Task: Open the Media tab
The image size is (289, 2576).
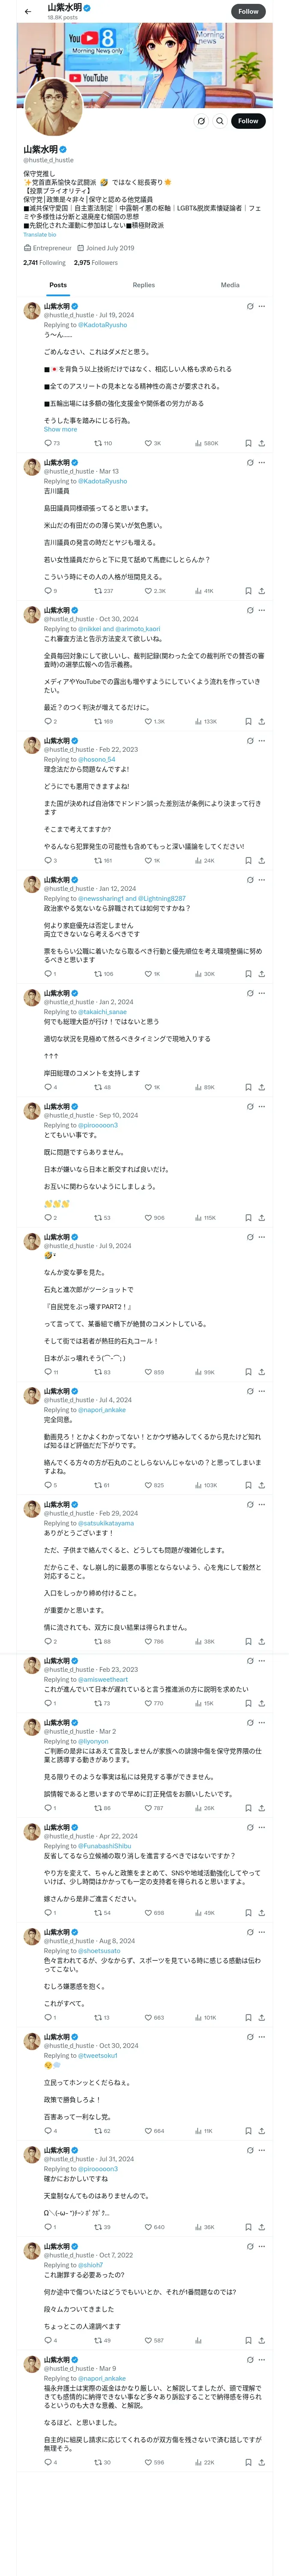Action: click(230, 285)
